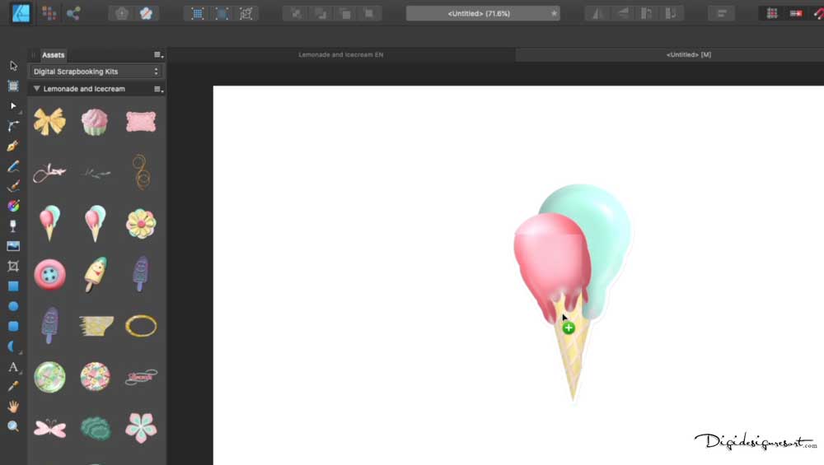824x465 pixels.
Task: Select the green round badge asset
Action: (x=50, y=377)
